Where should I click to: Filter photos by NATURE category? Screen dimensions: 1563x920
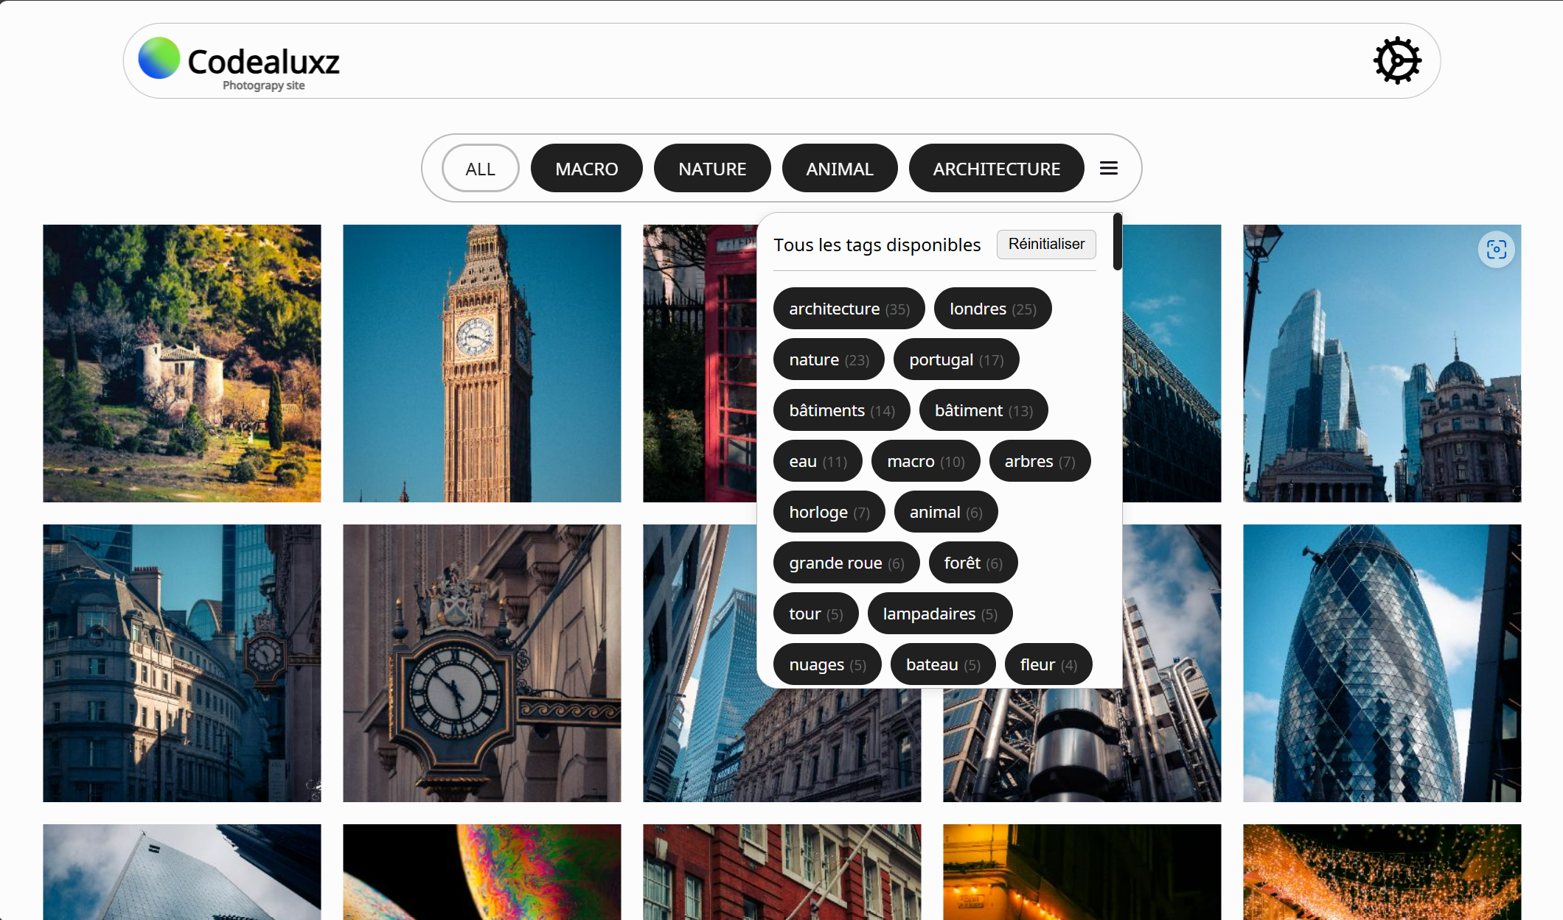[x=711, y=169]
